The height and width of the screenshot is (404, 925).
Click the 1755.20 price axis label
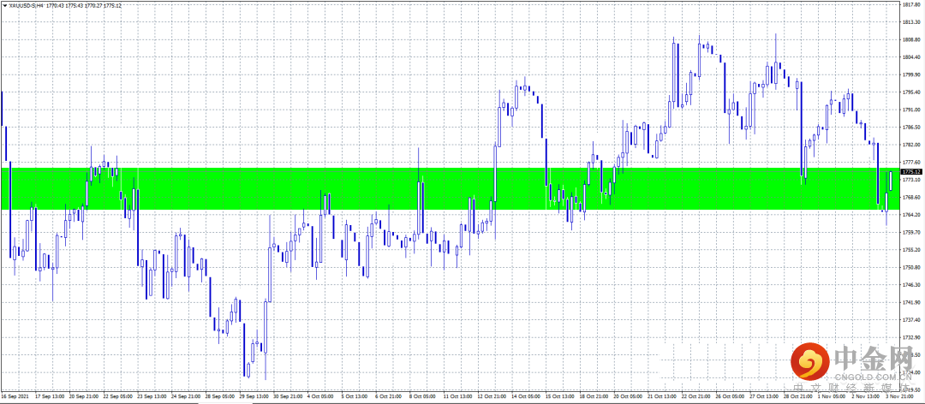[x=913, y=249]
